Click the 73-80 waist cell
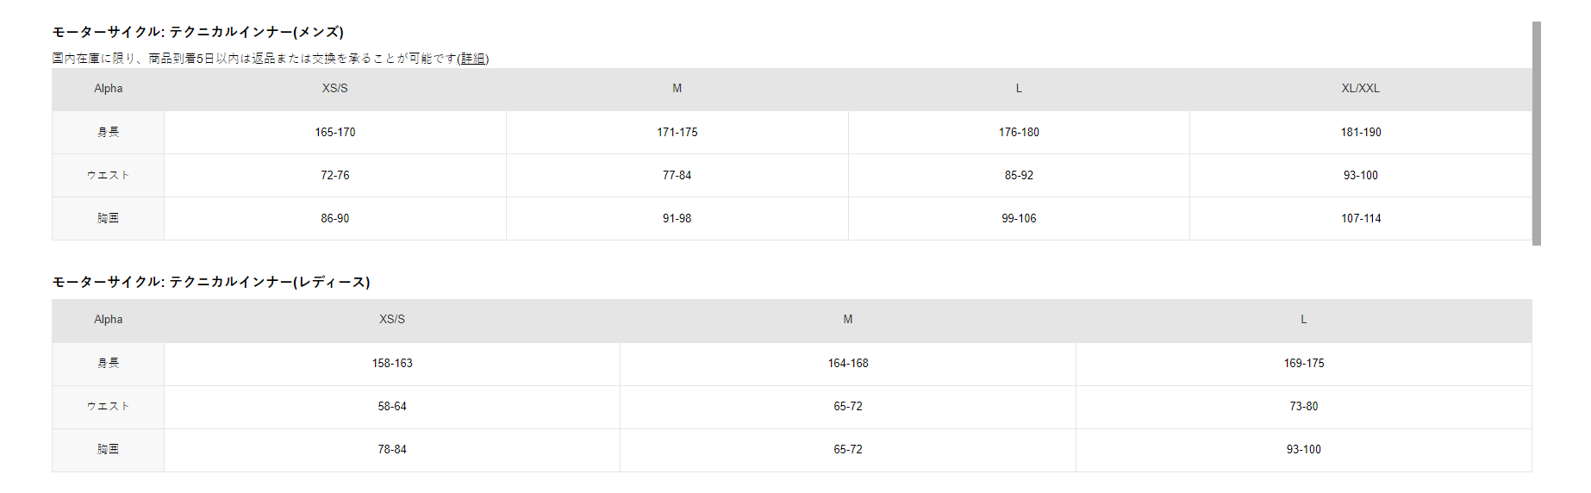 pyautogui.click(x=1303, y=407)
